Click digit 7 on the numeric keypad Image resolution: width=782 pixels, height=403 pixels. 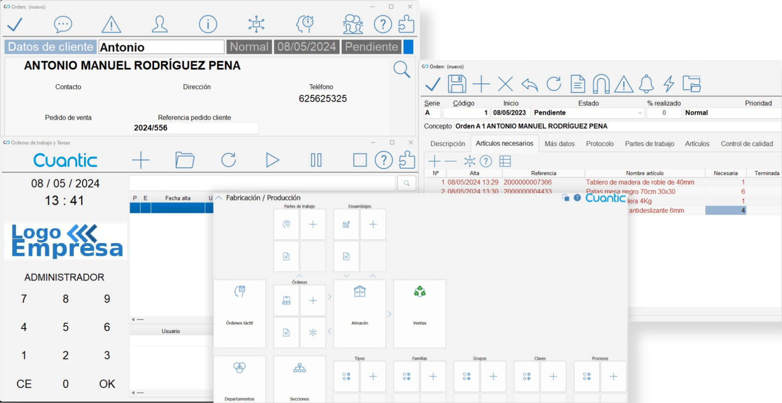(24, 299)
